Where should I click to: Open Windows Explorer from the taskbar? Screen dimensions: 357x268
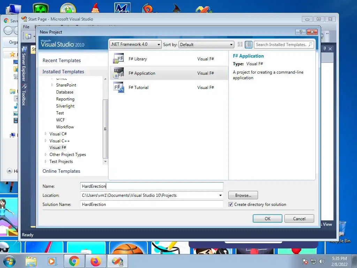coord(31,261)
